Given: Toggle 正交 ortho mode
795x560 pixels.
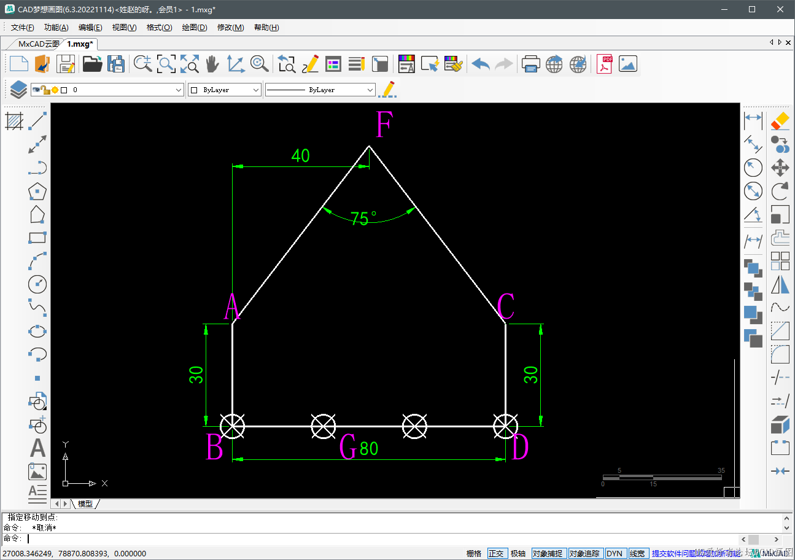Looking at the screenshot, I should [x=496, y=553].
